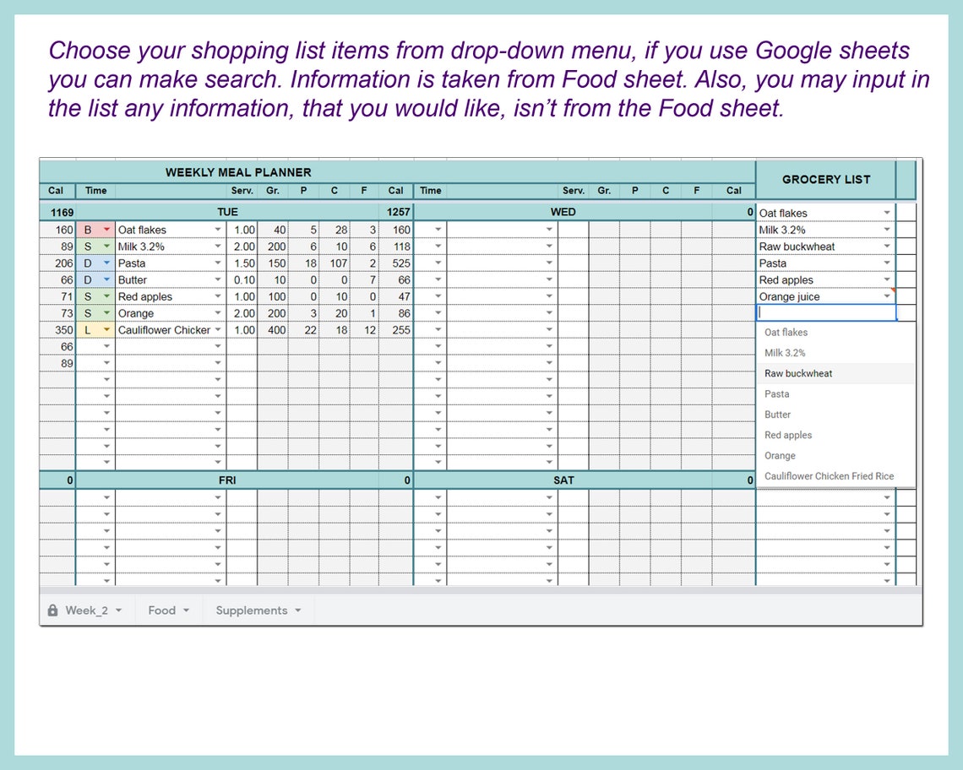This screenshot has height=770, width=963.
Task: Select Oat flakes from the dropdown list
Action: tap(836, 332)
